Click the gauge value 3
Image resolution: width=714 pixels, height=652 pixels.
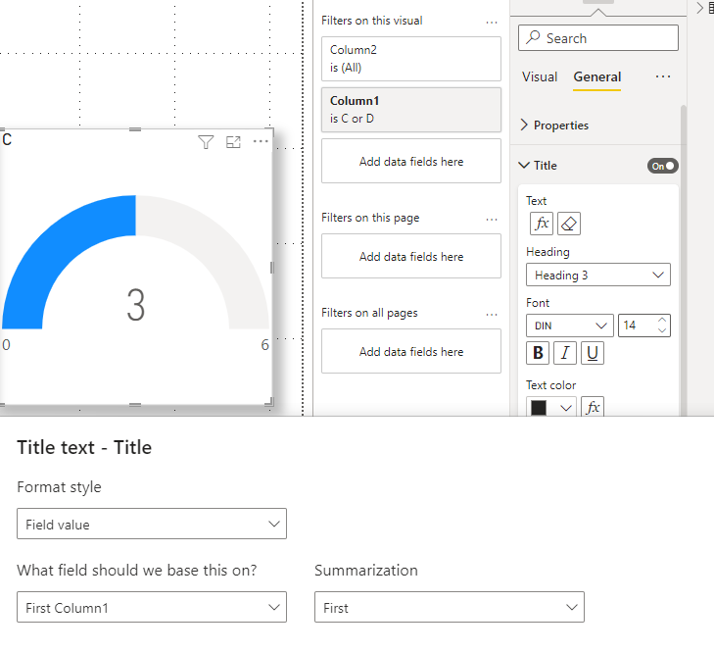tap(136, 305)
